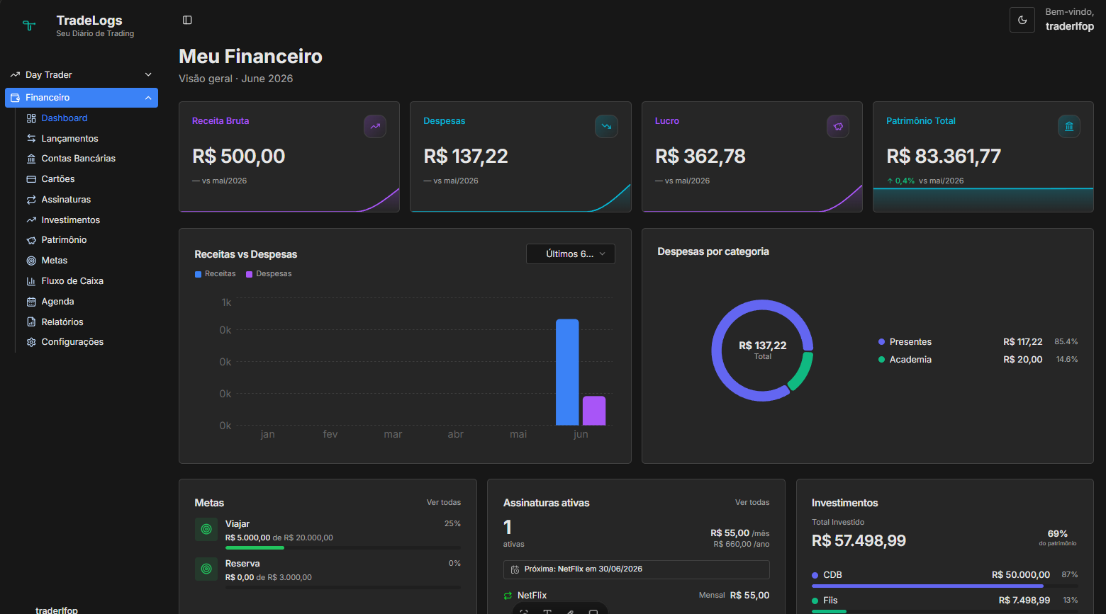Click the Patrimônio piggy bank sidebar icon
This screenshot has width=1106, height=614.
pyautogui.click(x=31, y=240)
